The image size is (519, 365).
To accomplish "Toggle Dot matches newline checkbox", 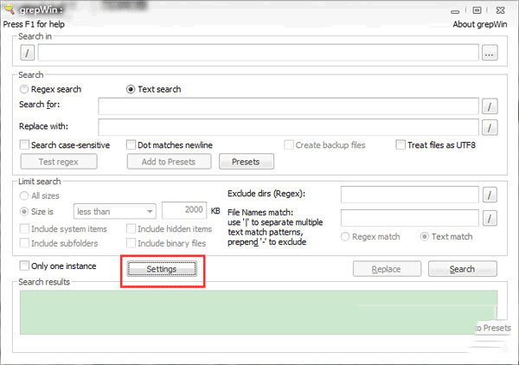I will [x=131, y=145].
